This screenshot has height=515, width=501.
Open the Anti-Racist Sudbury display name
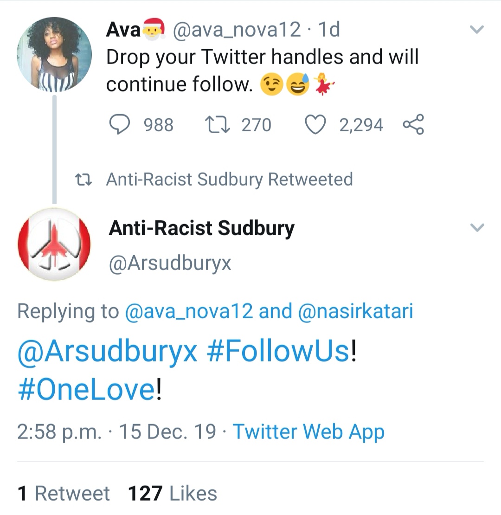coord(201,228)
